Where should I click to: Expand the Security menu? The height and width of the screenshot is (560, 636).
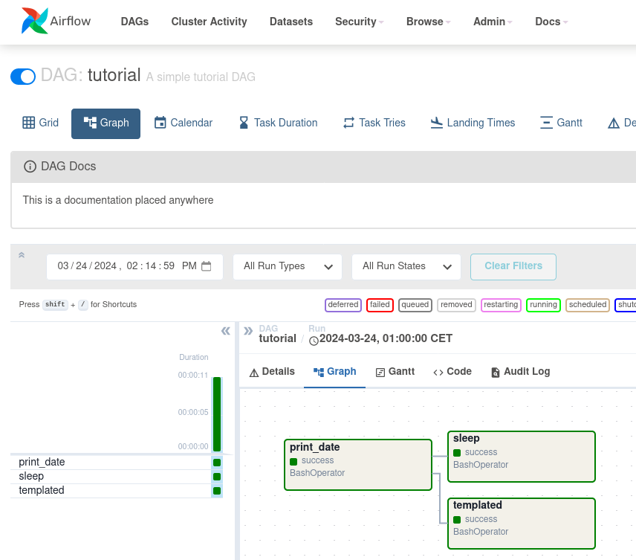point(359,22)
